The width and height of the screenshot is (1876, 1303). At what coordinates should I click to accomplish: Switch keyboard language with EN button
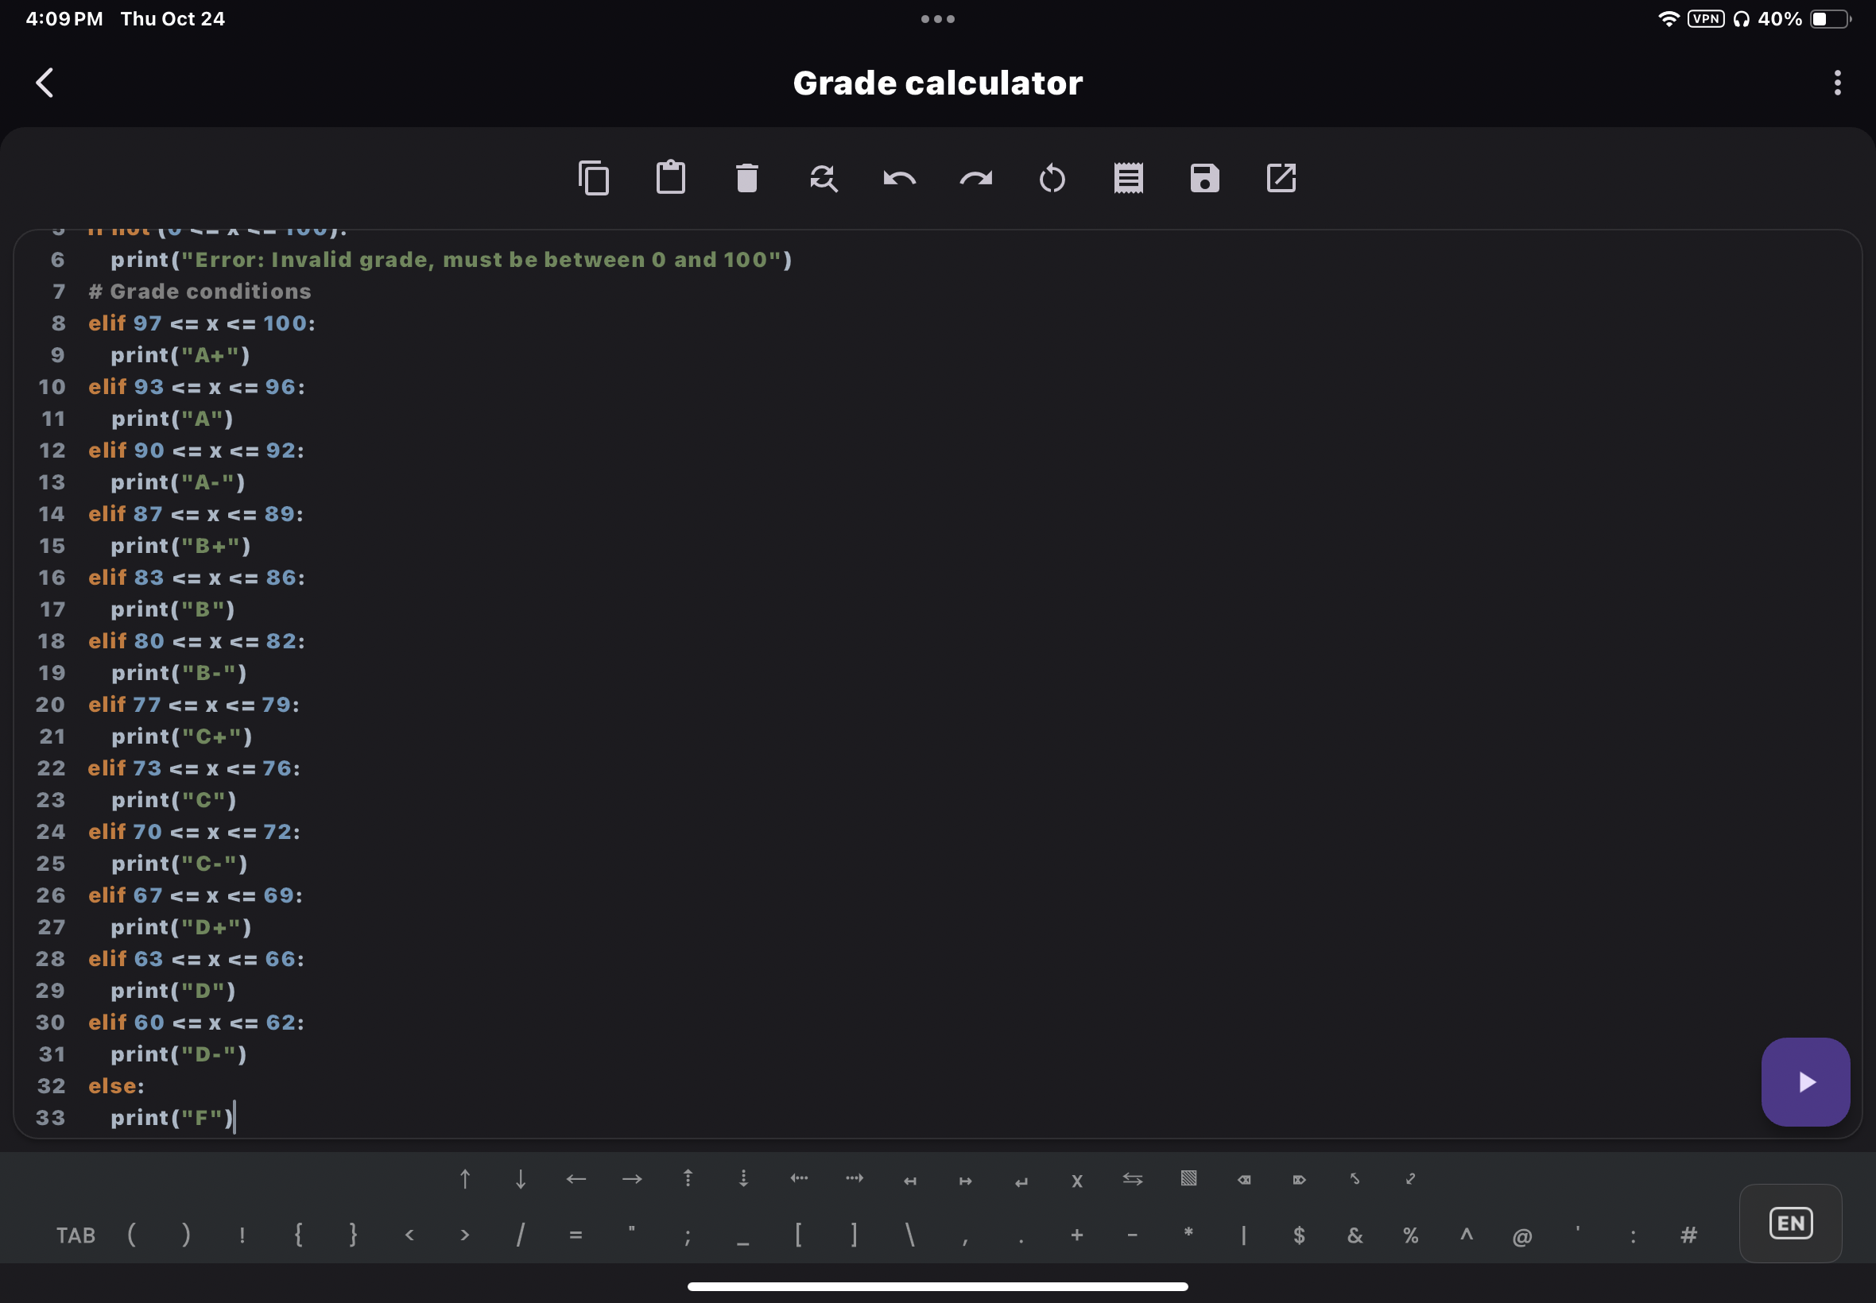[1790, 1223]
